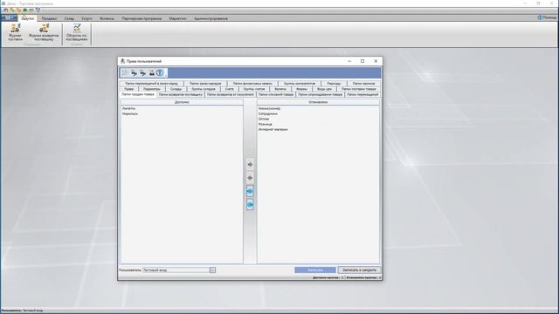Switch to the Продажи ribbon tab
559x314 pixels.
(x=49, y=18)
